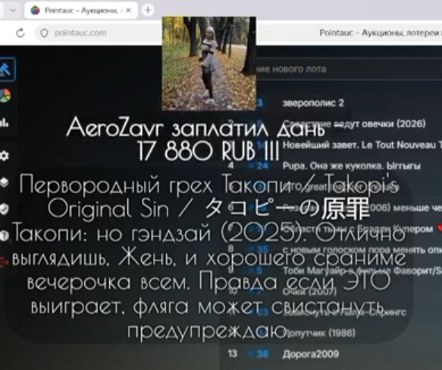The image size is (442, 370).
Task: Open the settings gear sidebar icon
Action: pos(5,155)
